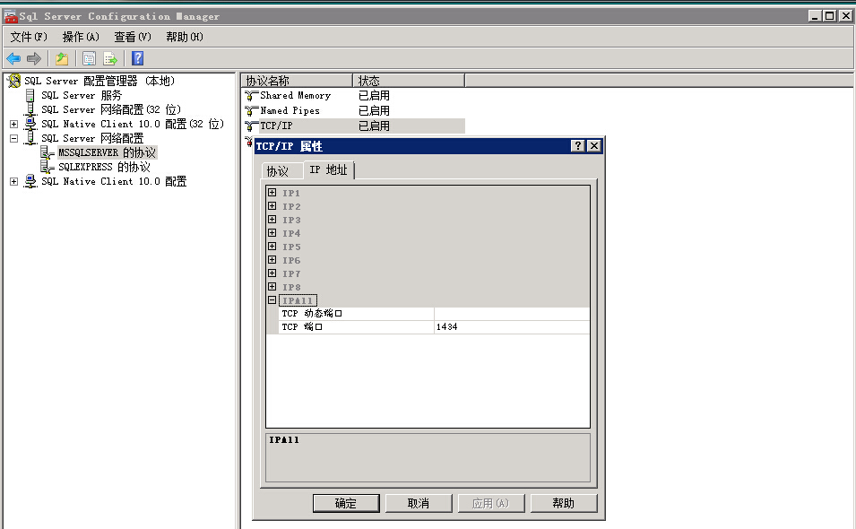The image size is (856, 529).
Task: Click the icon beside MSSQLSERVER 的协议
Action: (x=48, y=152)
